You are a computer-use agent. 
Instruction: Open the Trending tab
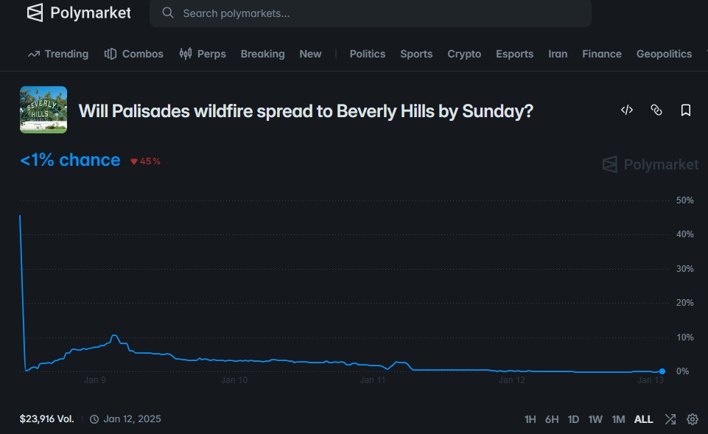click(x=57, y=54)
